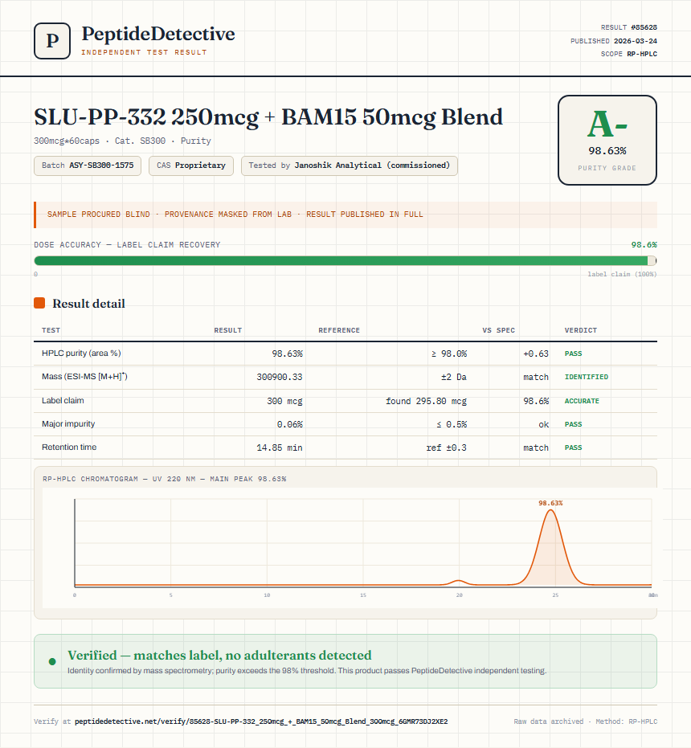Click the PASS verdict for Major impurity
Image resolution: width=691 pixels, height=748 pixels.
(573, 424)
